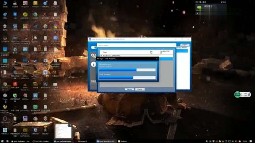Image resolution: width=255 pixels, height=143 pixels.
Task: Open the notification center on taskbar
Action: click(x=251, y=141)
